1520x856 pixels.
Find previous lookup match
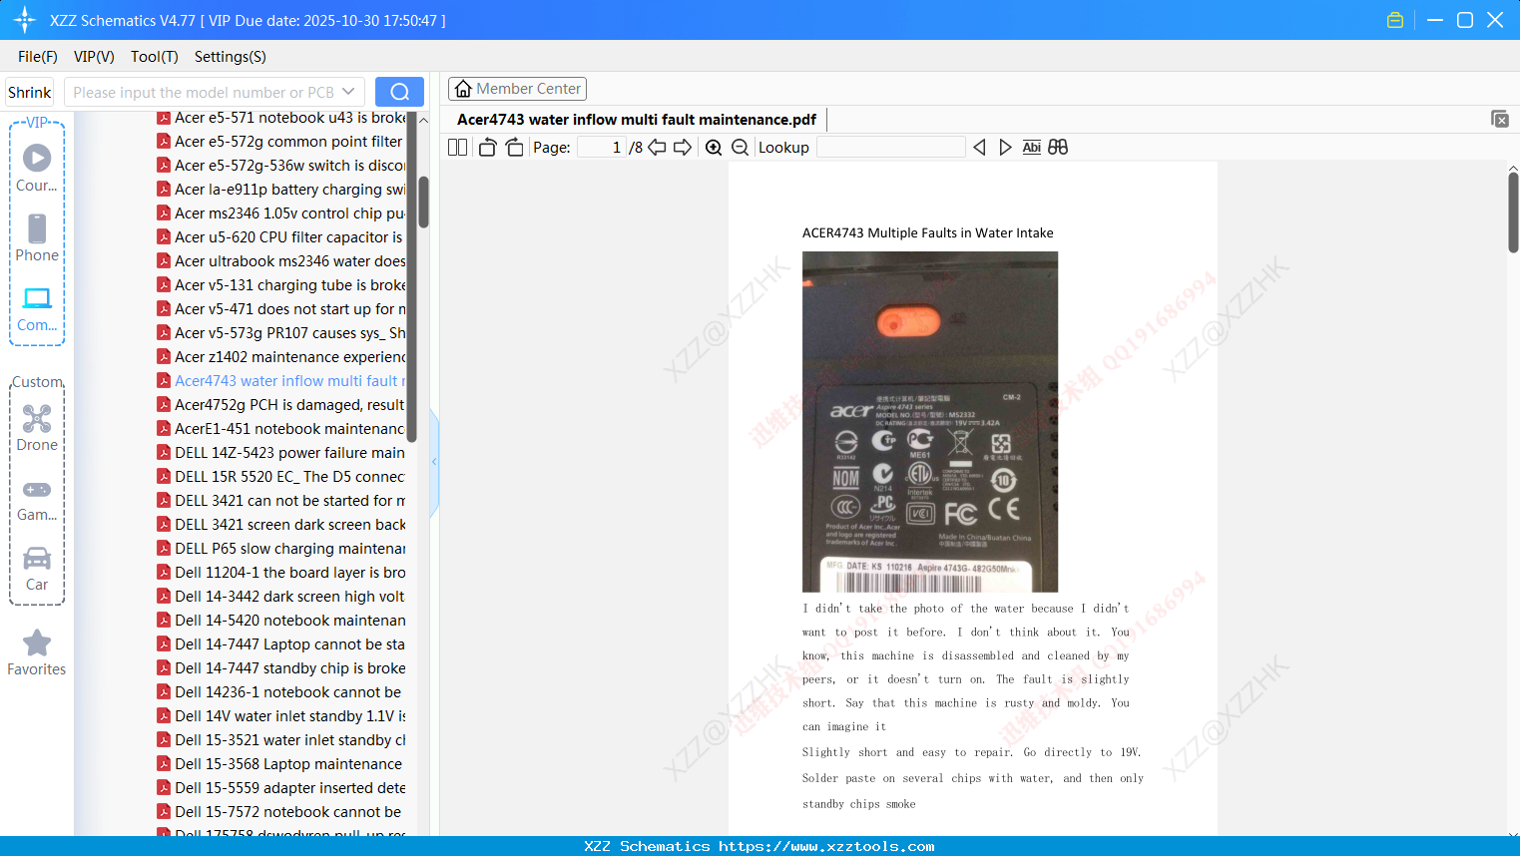(x=979, y=148)
